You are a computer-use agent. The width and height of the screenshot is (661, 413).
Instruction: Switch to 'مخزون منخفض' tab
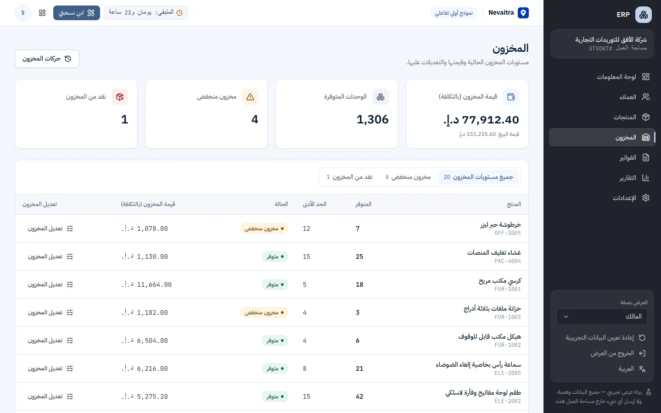click(408, 177)
